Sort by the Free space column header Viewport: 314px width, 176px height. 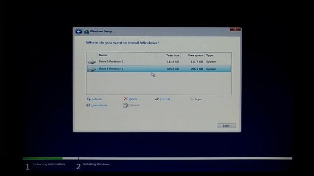(195, 55)
